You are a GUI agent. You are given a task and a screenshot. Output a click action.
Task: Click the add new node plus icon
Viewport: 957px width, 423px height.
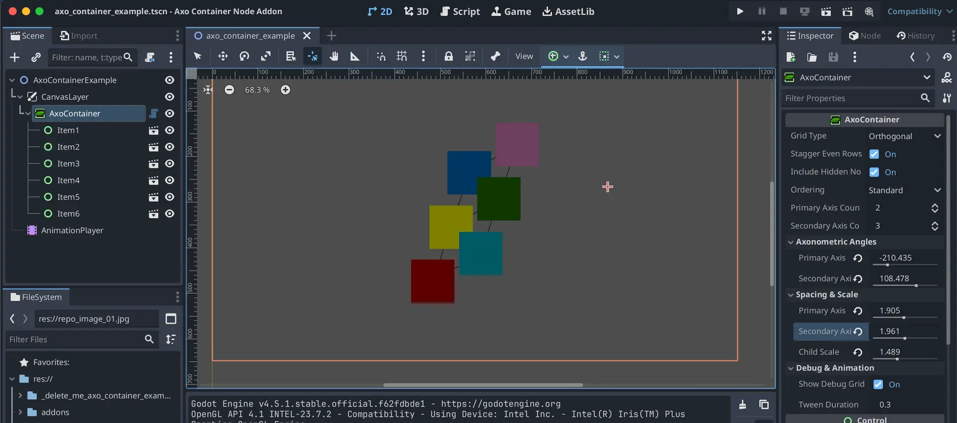(14, 57)
